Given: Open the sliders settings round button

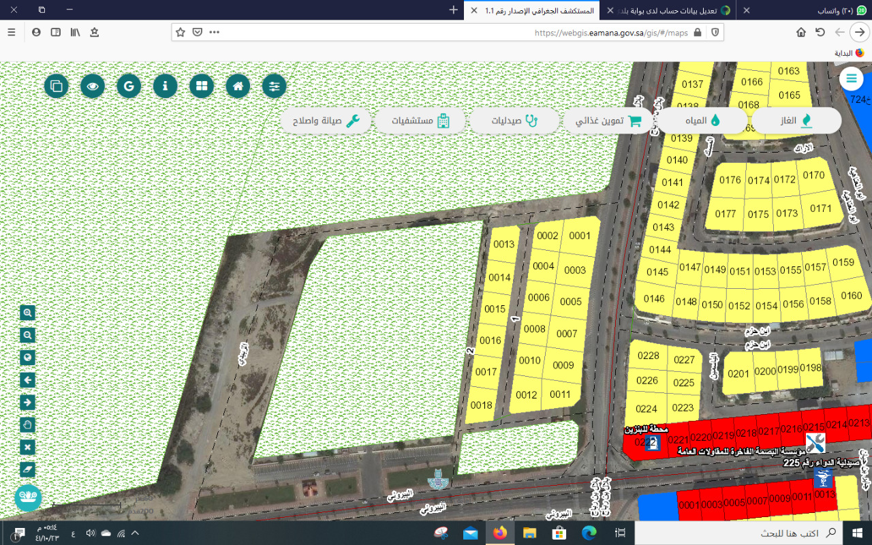Looking at the screenshot, I should point(275,86).
